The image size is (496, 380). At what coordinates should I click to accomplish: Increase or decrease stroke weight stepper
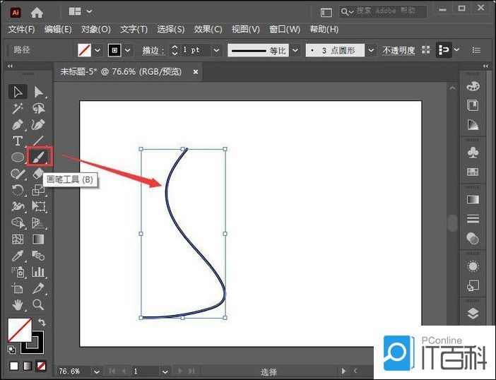click(x=175, y=50)
